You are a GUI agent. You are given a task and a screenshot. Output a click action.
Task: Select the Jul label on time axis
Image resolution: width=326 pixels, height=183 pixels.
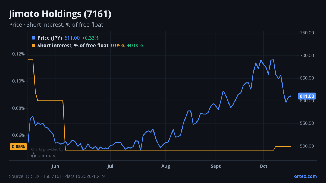pos(110,166)
